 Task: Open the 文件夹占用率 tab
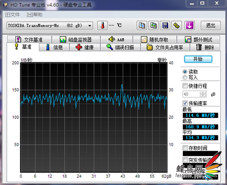[165, 48]
